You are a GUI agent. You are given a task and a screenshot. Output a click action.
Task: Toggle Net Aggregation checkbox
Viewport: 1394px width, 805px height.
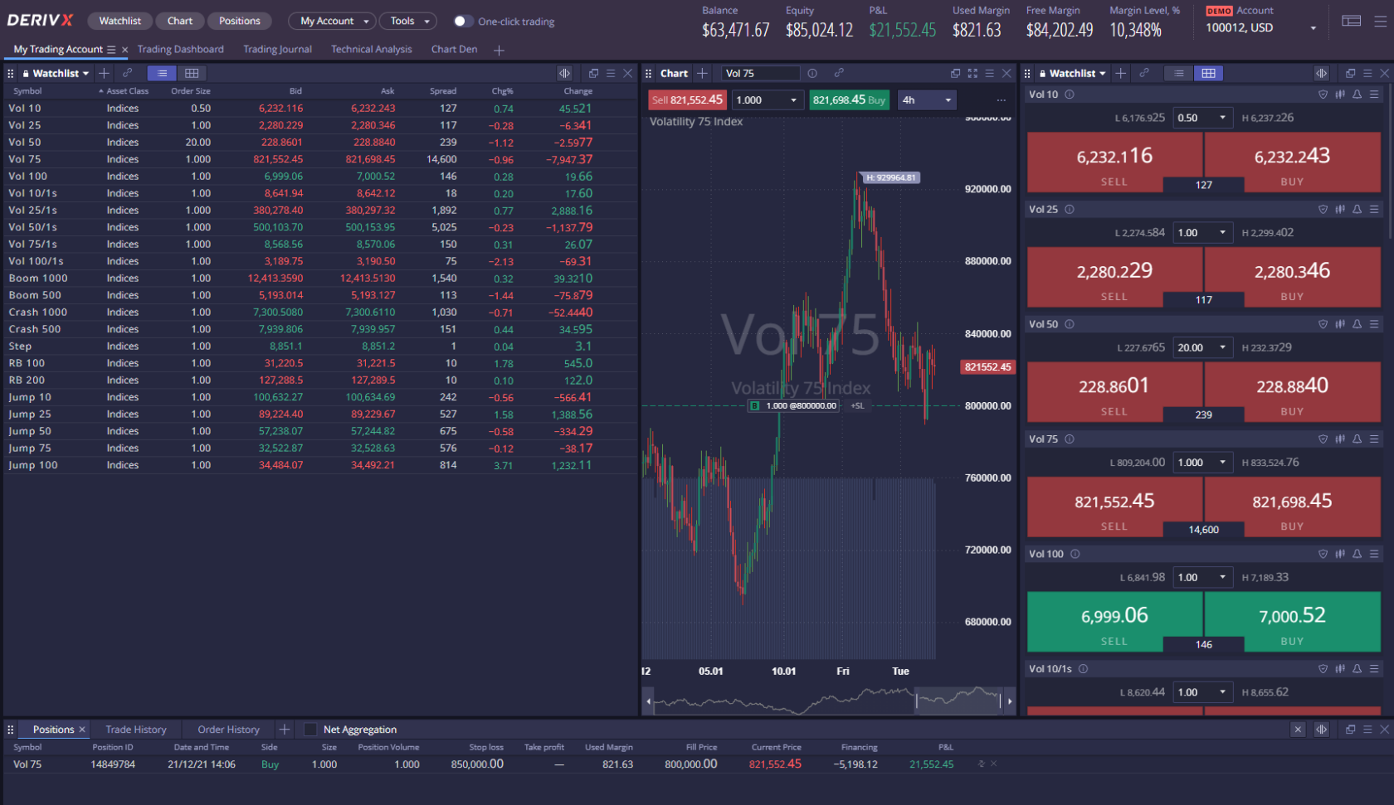click(x=310, y=729)
